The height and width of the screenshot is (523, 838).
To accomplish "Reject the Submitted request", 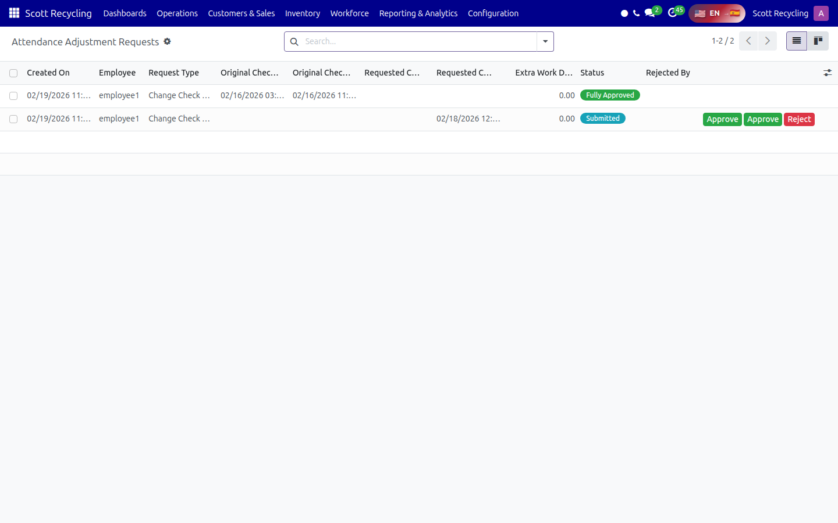I will (x=799, y=119).
